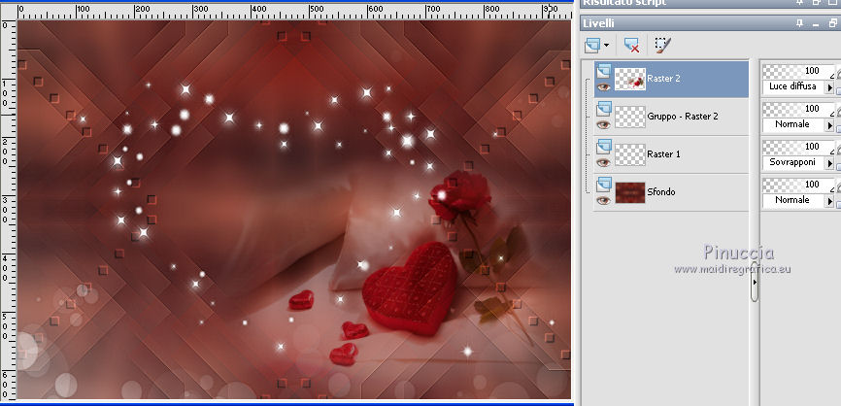Screen dimensions: 841x406
Task: Open the blend mode arrow for Gruppo - Raster 2
Action: (829, 125)
